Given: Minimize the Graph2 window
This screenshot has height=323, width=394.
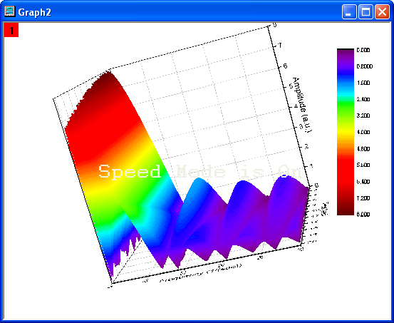Looking at the screenshot, I should click(349, 12).
